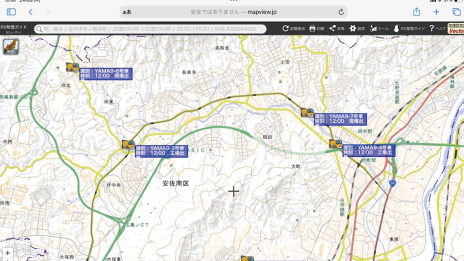Viewport: 464px width, 261px height.
Task: Click the 印刷 print icon
Action: [312, 28]
